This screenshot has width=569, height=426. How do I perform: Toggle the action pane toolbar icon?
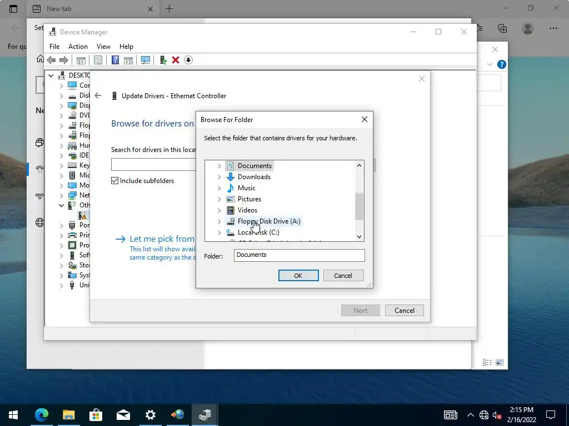pos(128,60)
